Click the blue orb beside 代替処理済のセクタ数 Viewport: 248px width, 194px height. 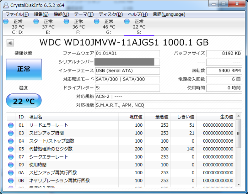(11, 149)
